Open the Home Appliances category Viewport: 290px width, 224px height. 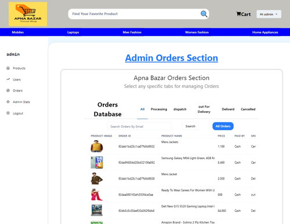coord(265,32)
